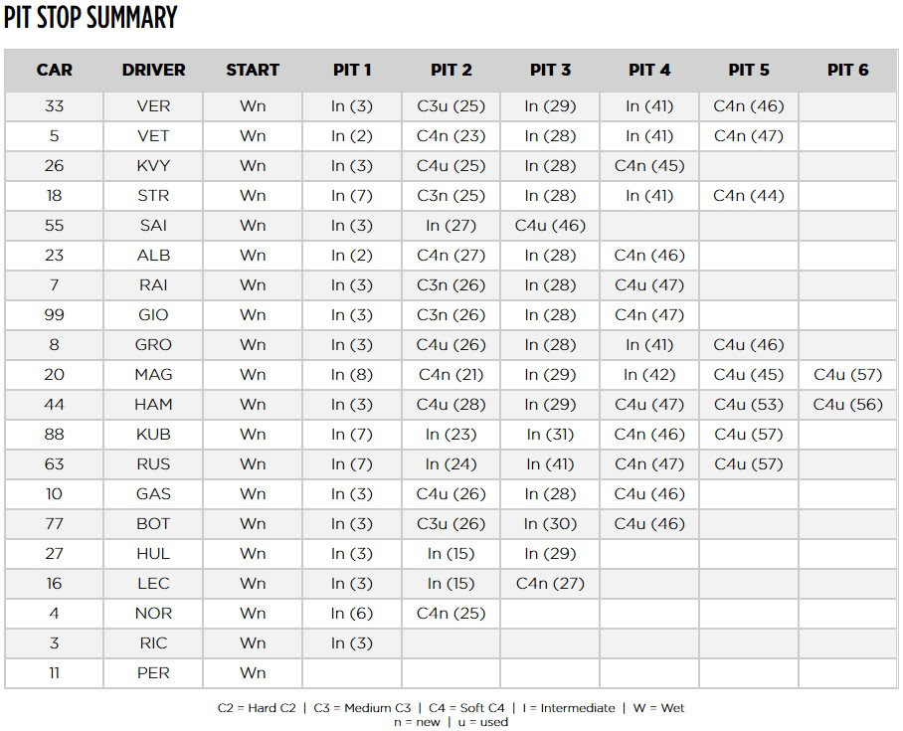
Task: Select NOR's PIT 2 cell C4n (25)
Action: [451, 614]
